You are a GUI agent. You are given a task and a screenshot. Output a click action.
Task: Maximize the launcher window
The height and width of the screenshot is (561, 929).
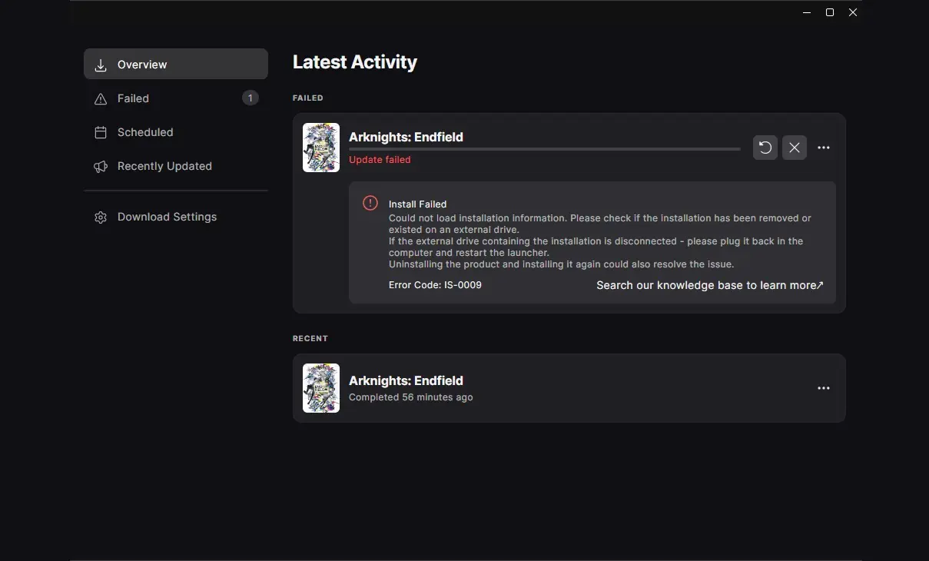pos(830,12)
